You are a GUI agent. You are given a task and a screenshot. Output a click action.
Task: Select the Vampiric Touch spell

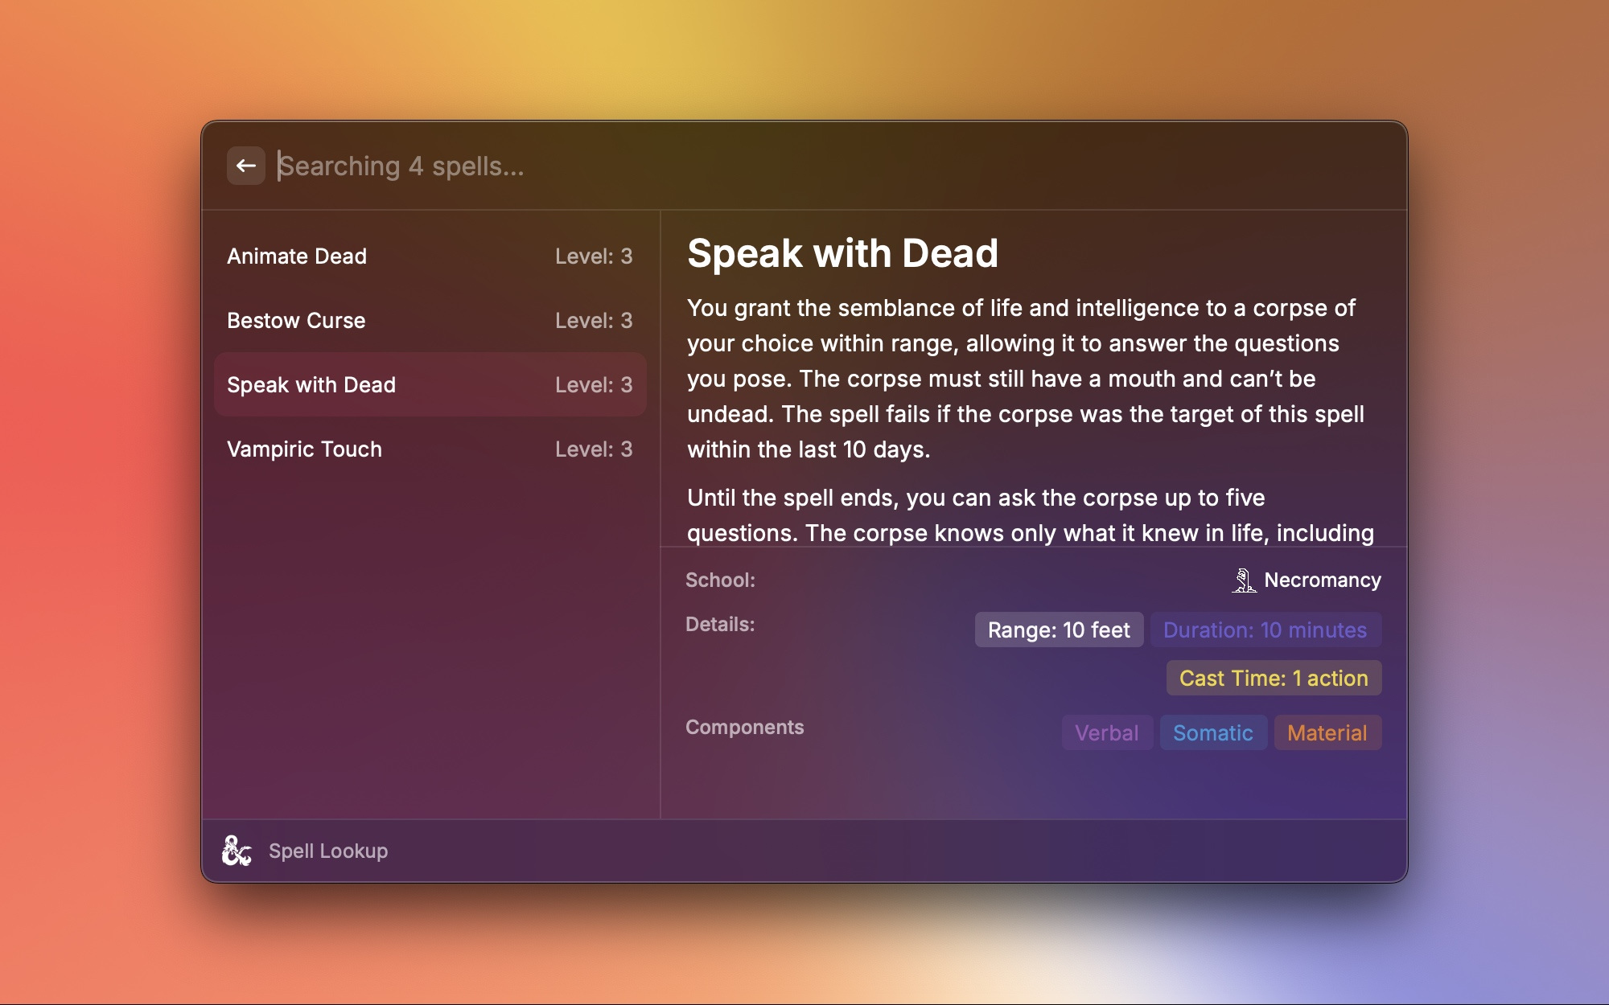(430, 449)
